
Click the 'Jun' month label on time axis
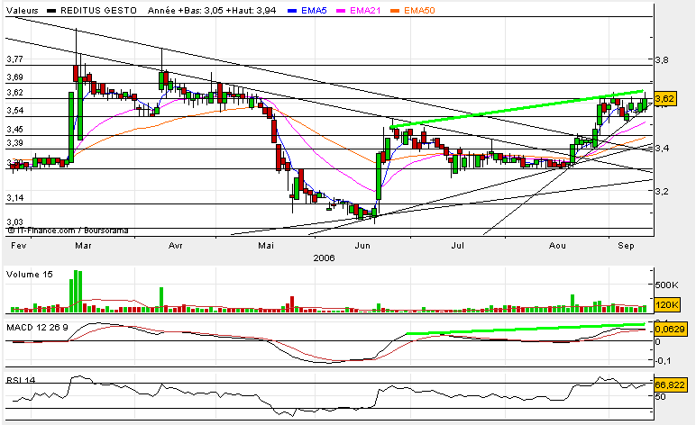pos(362,246)
